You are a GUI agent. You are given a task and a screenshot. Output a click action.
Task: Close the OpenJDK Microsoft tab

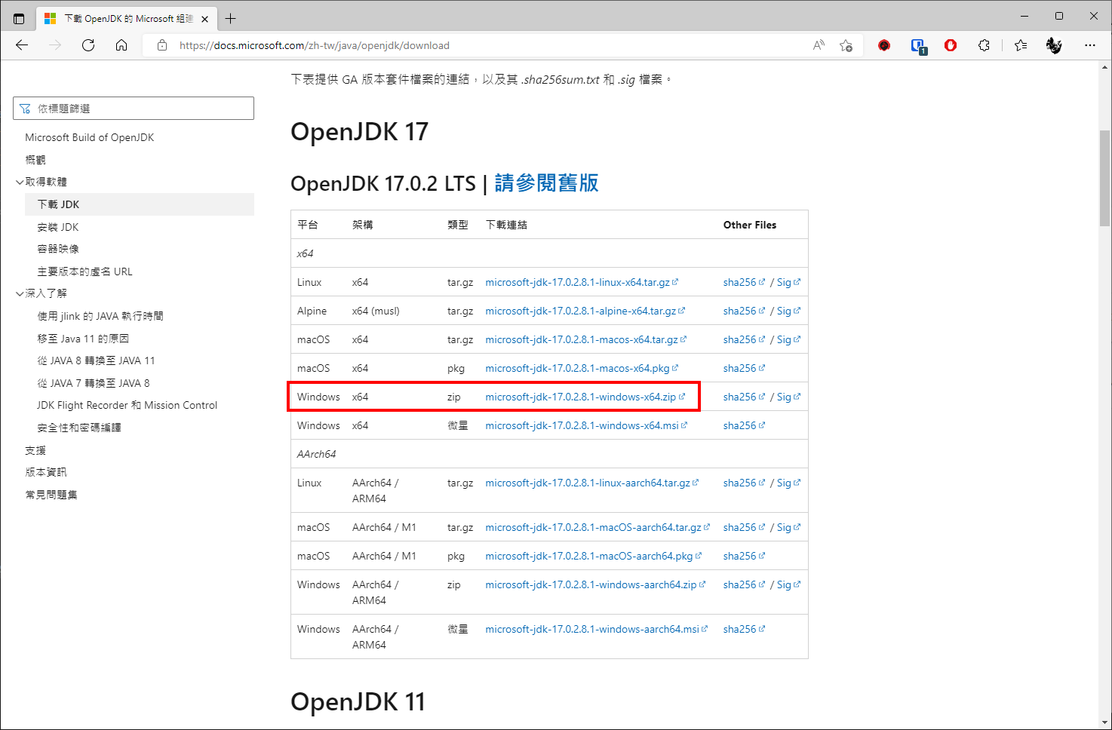point(204,19)
